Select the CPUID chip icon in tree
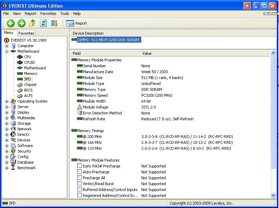 coord(20,62)
